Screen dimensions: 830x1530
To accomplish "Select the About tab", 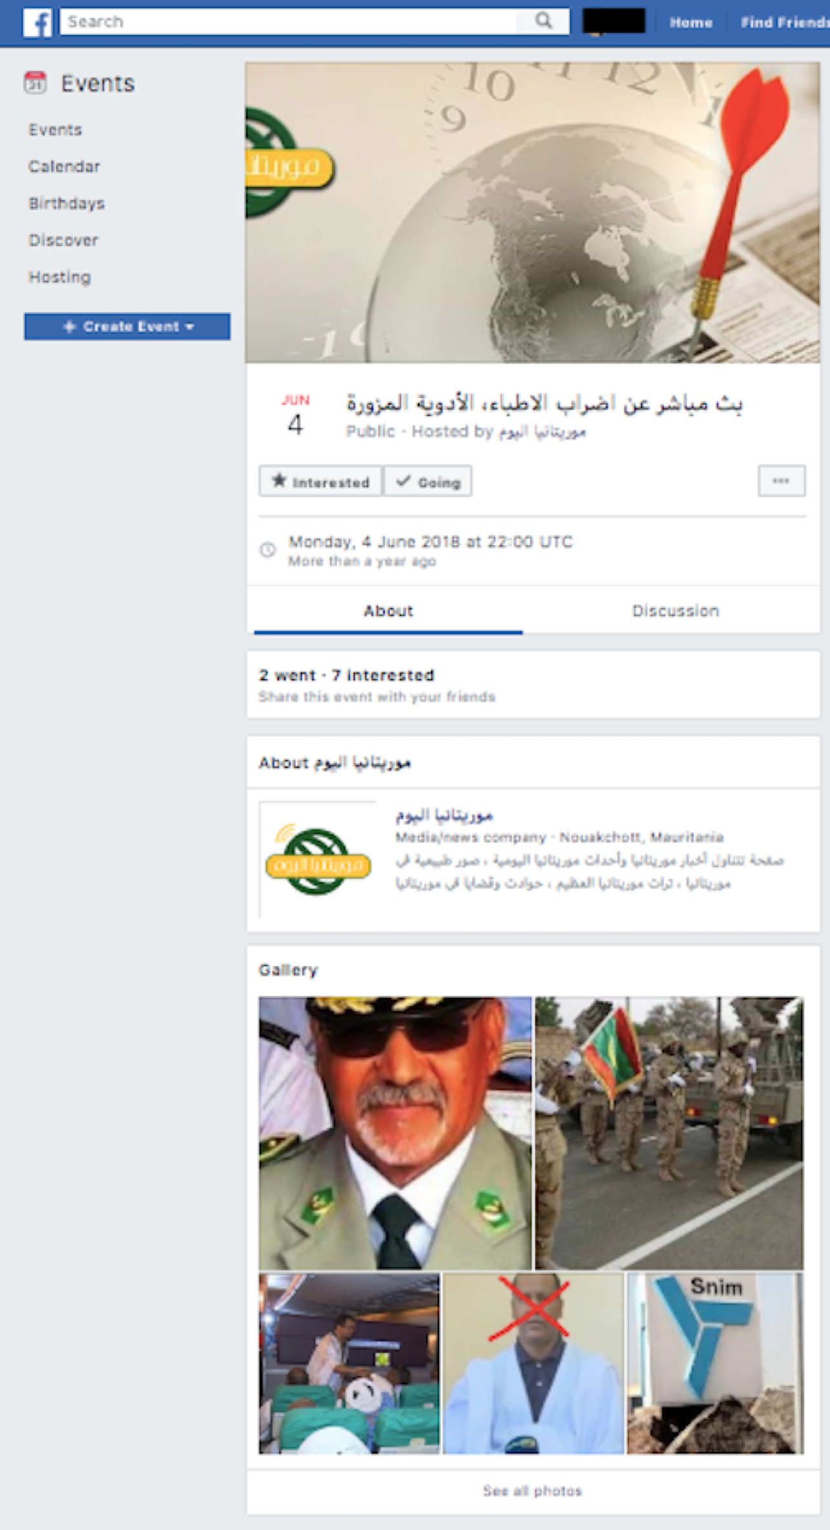I will (x=388, y=611).
